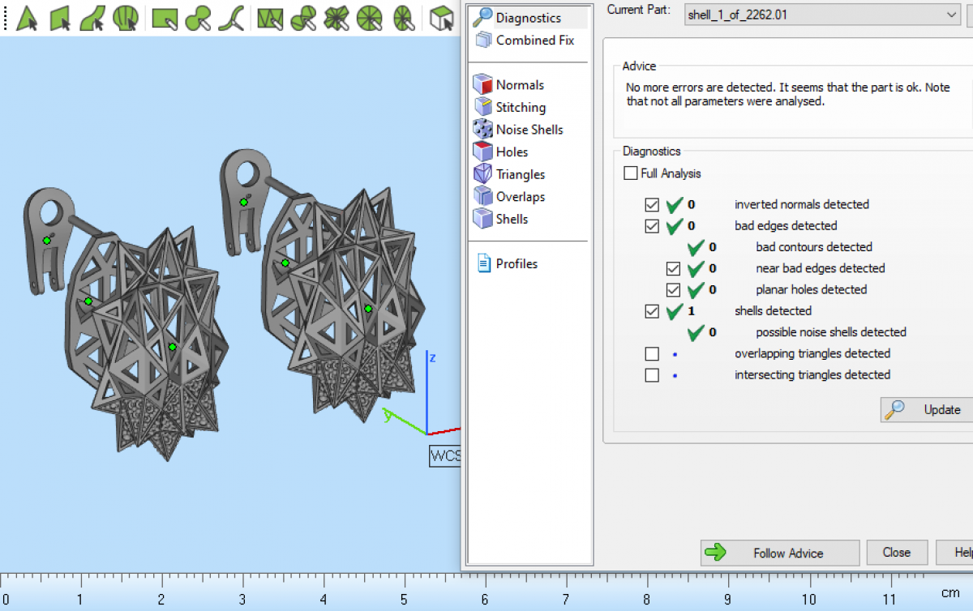973x611 pixels.
Task: Choose the surface selection tool icon
Action: click(92, 17)
